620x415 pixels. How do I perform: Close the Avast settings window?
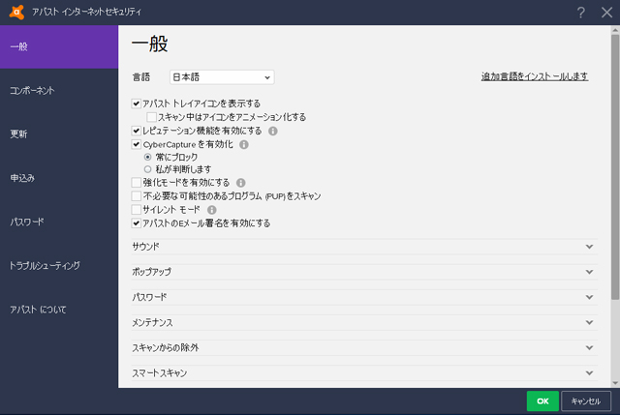pos(606,13)
